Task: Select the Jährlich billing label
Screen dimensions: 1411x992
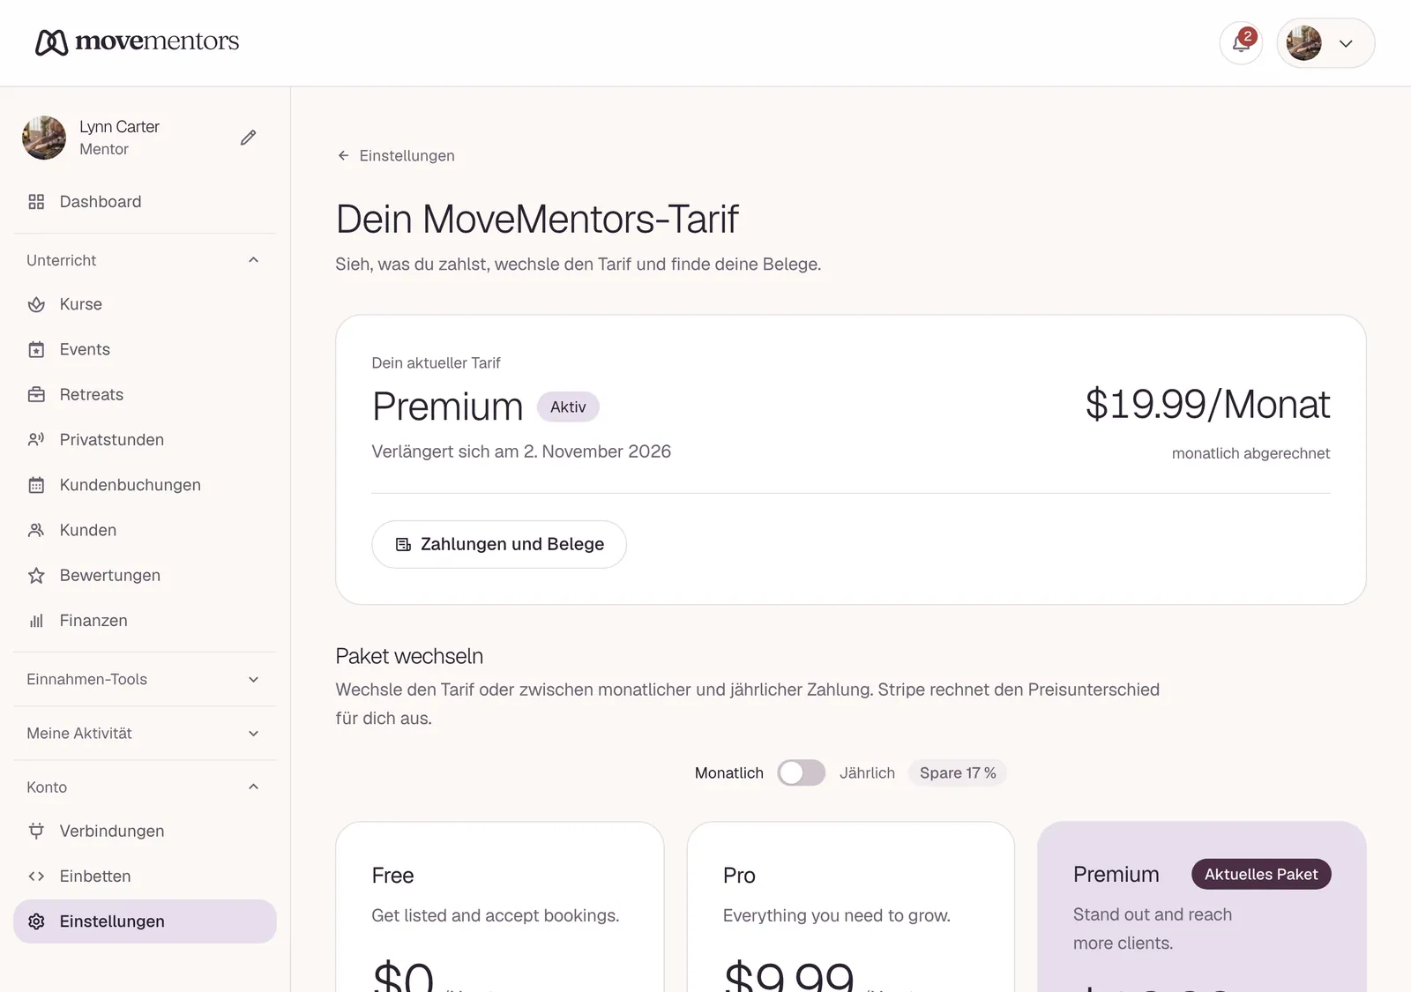Action: pyautogui.click(x=867, y=773)
